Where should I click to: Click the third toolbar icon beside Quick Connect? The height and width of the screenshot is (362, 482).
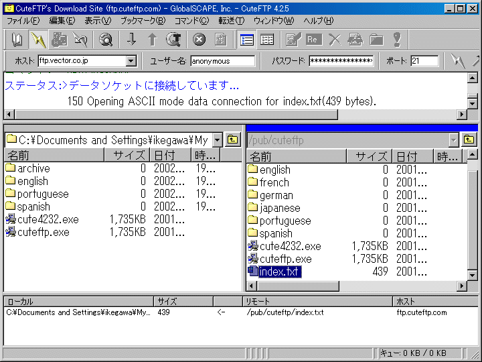coord(60,40)
